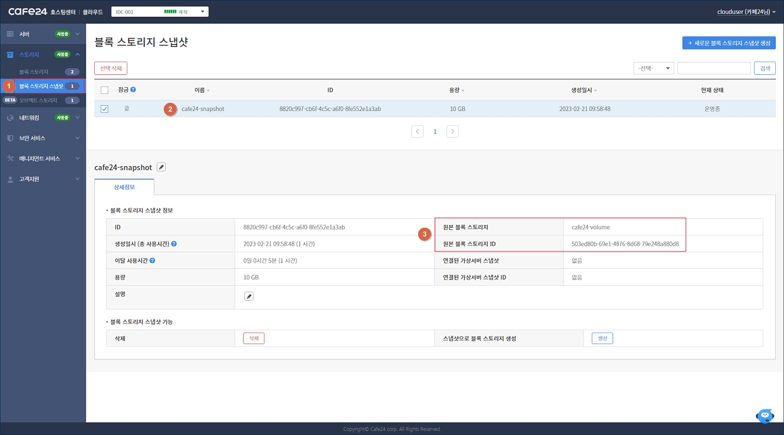Open the chatbot assistant icon
Viewport: 784px width, 435px height.
click(x=765, y=415)
